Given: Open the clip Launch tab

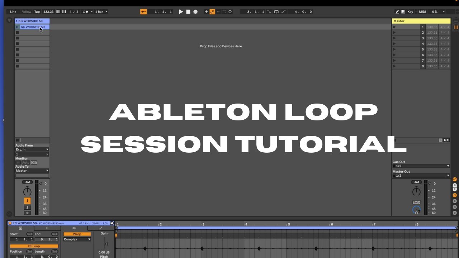Looking at the screenshot, I should pyautogui.click(x=20, y=228).
